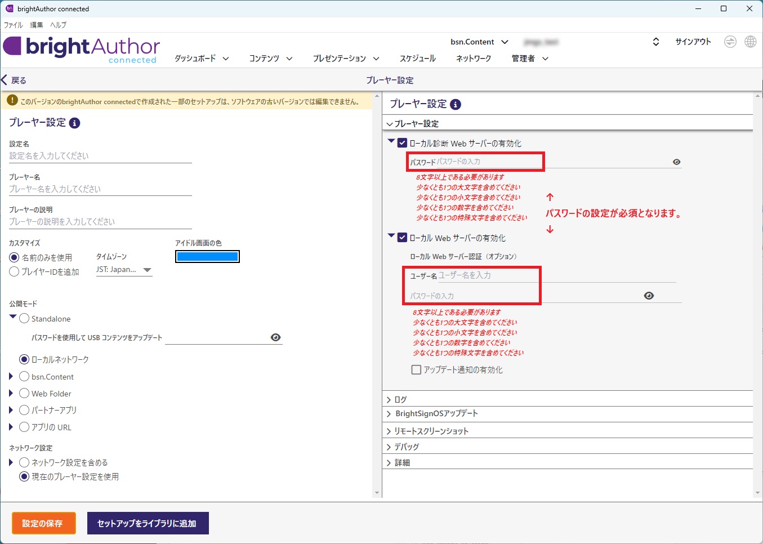Screen dimensions: 763x544
Task: Click the 設定の保存 button
Action: click(x=43, y=523)
